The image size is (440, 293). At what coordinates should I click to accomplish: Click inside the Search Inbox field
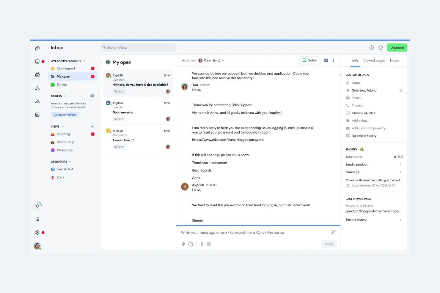pyautogui.click(x=138, y=47)
